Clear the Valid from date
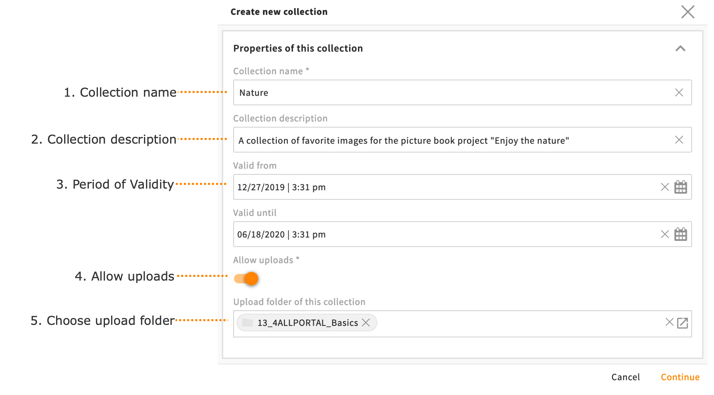The image size is (714, 395). point(664,187)
